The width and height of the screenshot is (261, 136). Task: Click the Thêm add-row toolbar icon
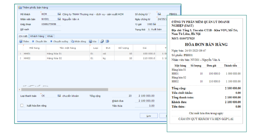coord(21,41)
